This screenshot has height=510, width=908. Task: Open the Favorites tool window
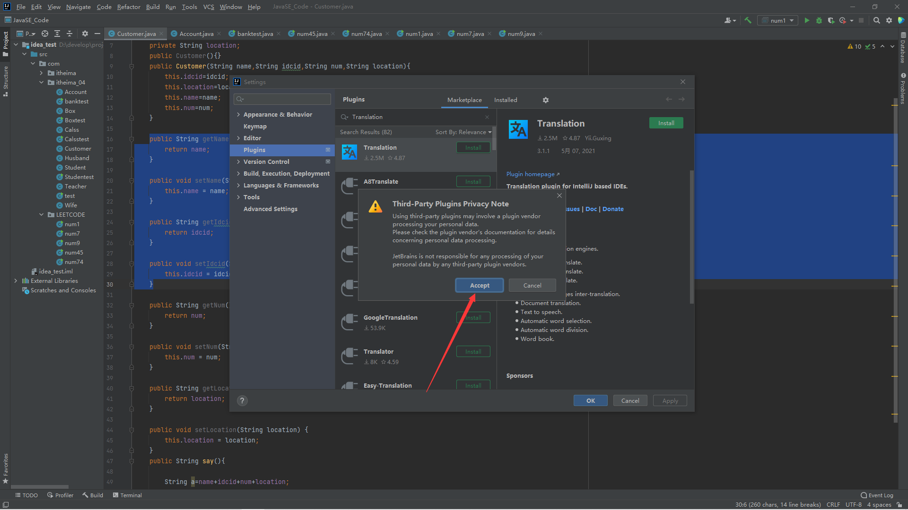click(x=6, y=468)
